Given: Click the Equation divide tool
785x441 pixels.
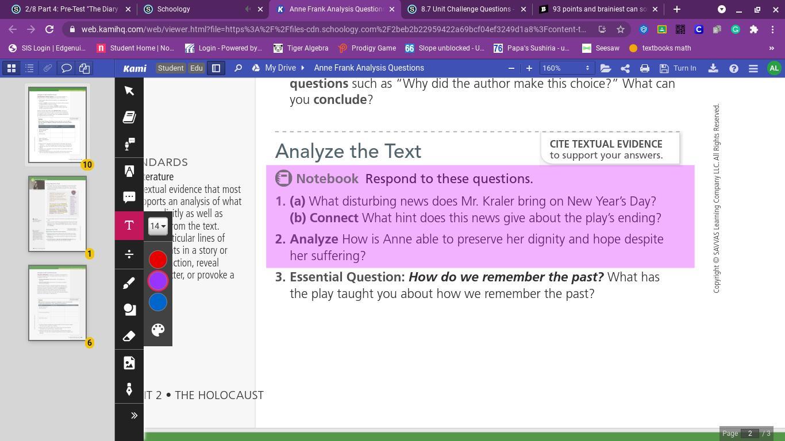Looking at the screenshot, I should pyautogui.click(x=129, y=254).
